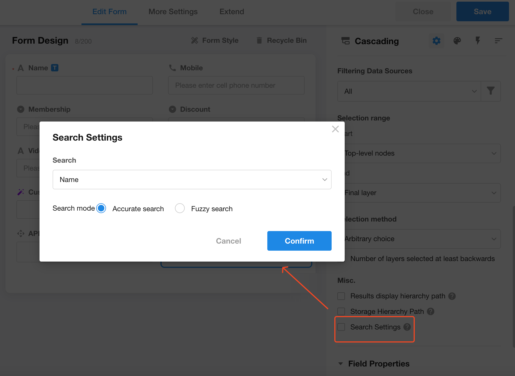The width and height of the screenshot is (515, 376).
Task: Click the Discount field label
Action: pos(195,109)
